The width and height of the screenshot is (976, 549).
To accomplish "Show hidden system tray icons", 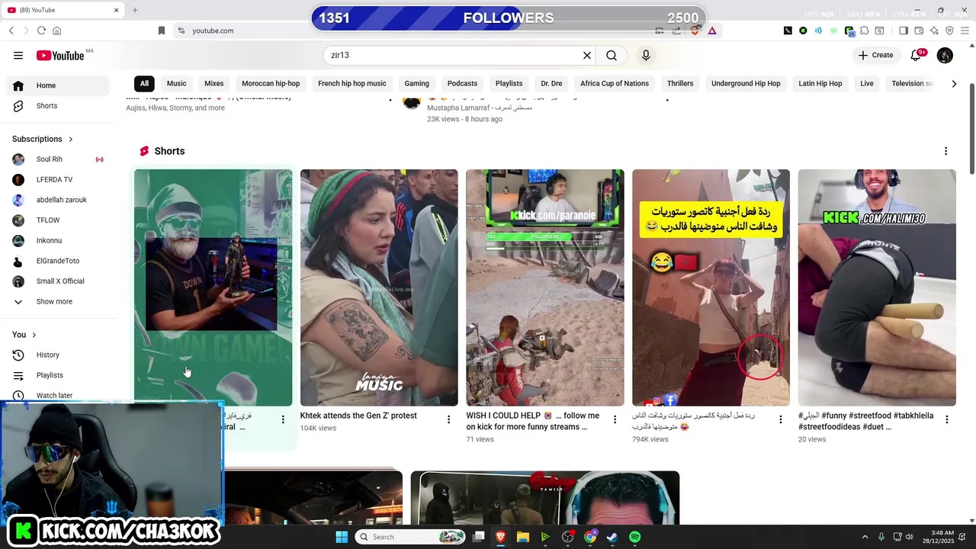I will tap(865, 537).
